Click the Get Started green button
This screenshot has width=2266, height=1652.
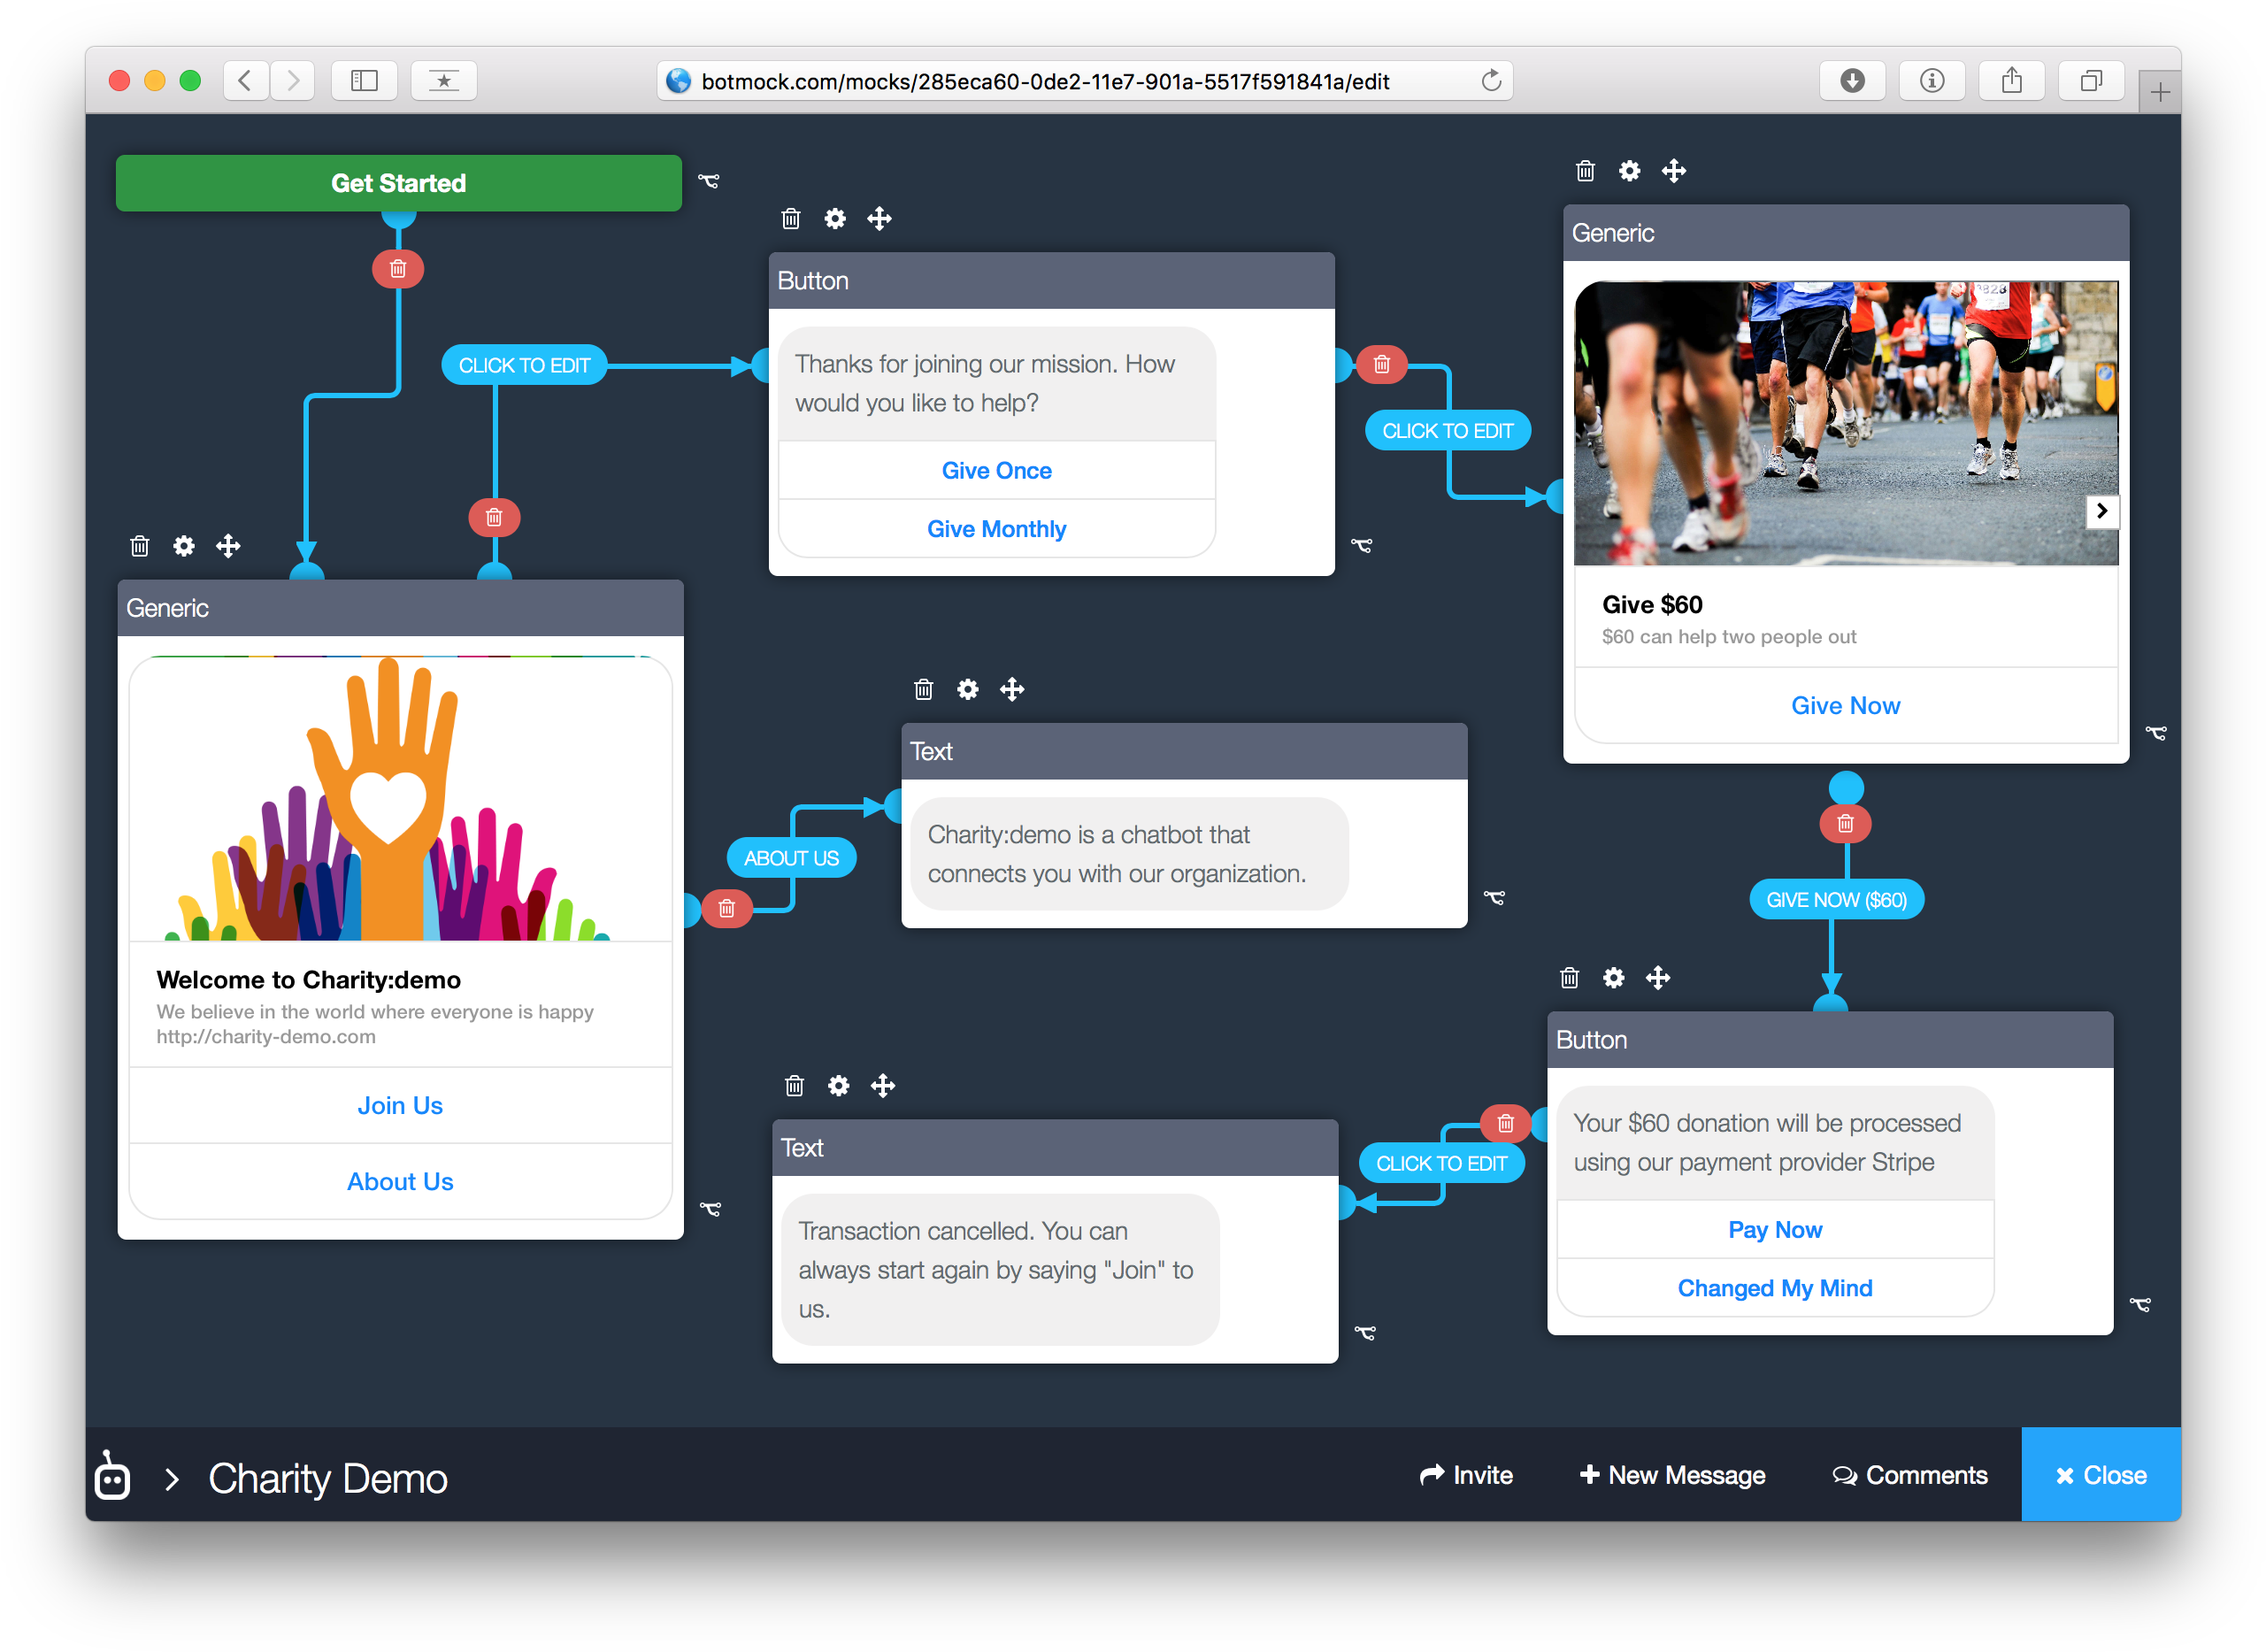tap(398, 183)
